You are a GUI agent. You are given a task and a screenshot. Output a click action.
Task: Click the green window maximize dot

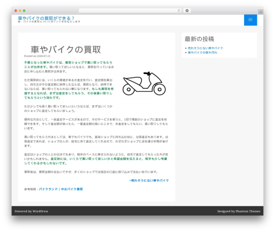click(x=24, y=10)
